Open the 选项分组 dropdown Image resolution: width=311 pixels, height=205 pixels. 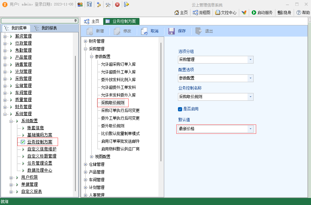point(250,60)
